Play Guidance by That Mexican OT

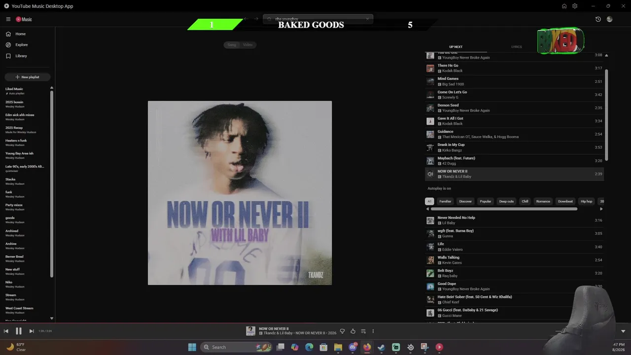[514, 134]
